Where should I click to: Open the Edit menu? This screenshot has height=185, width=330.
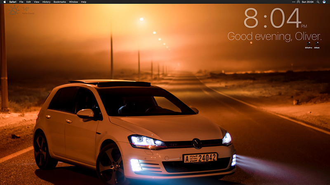click(x=28, y=2)
